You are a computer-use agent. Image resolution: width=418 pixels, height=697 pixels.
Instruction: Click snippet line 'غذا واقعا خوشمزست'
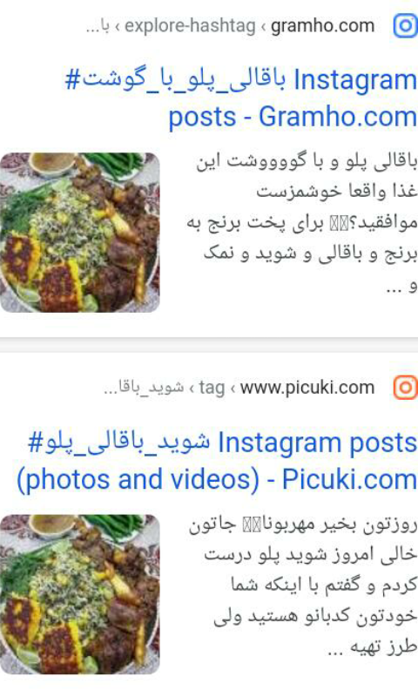(337, 191)
